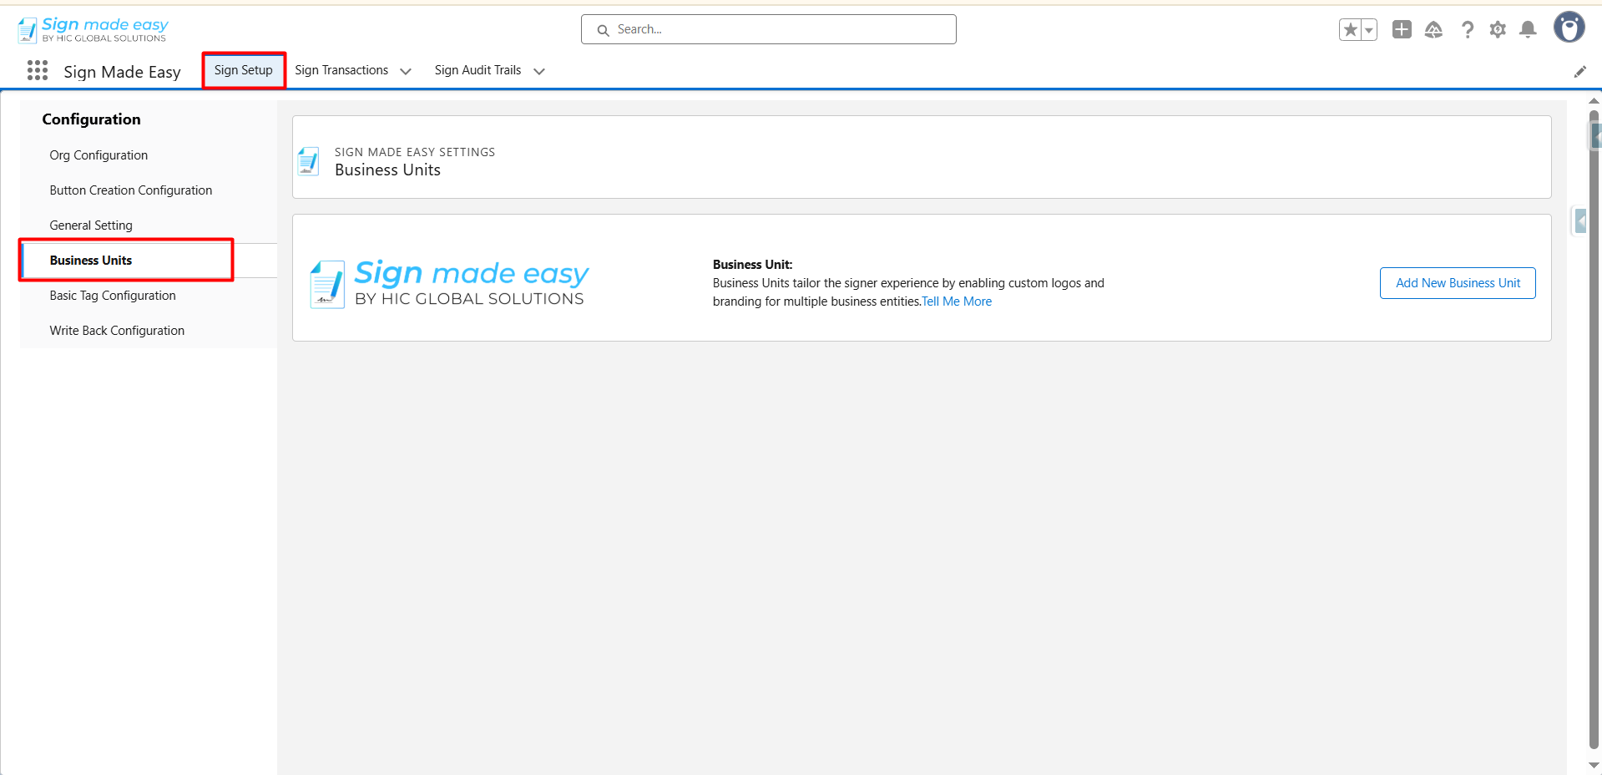Collapse the right side panel arrow
1602x775 pixels.
[x=1580, y=221]
